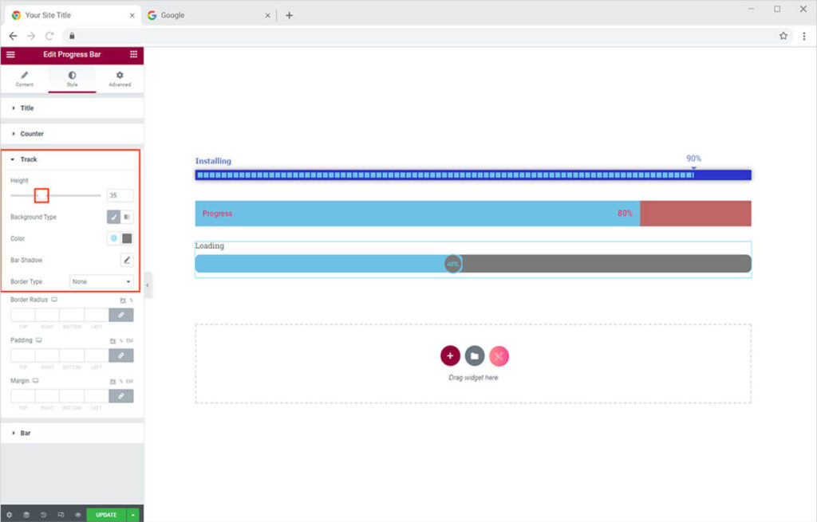Switch to the Advanced tab
817x522 pixels.
(x=120, y=79)
